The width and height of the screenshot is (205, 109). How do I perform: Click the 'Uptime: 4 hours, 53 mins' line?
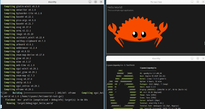click(x=151, y=82)
